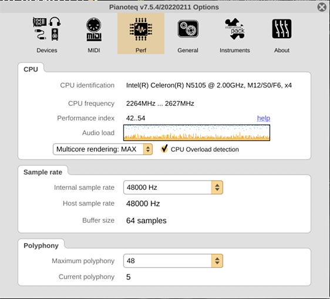Click the Maximum polyphony label
The image size is (330, 299).
click(83, 261)
